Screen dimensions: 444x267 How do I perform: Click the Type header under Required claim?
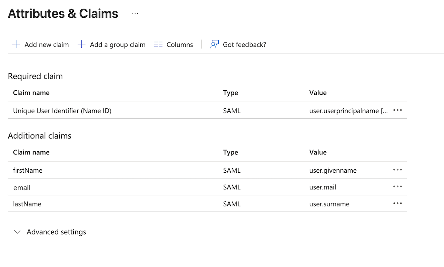pos(230,93)
